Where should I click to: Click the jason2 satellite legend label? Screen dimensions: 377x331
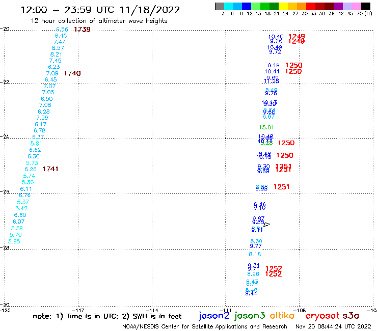pyautogui.click(x=214, y=316)
